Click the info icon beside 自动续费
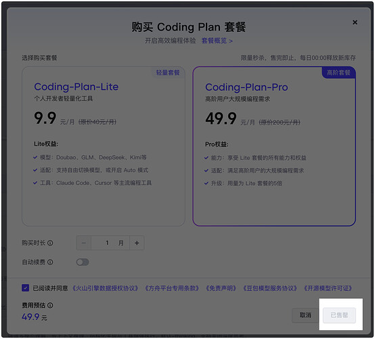The image size is (375, 339). click(x=50, y=262)
